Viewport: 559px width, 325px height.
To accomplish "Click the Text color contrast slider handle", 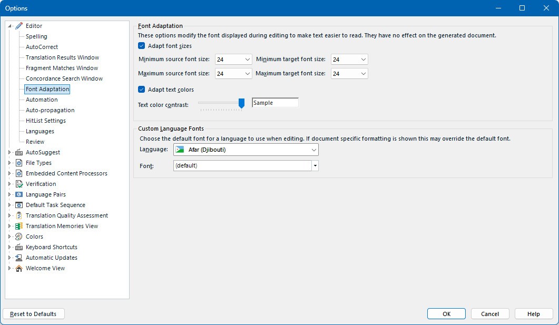I will tap(241, 103).
